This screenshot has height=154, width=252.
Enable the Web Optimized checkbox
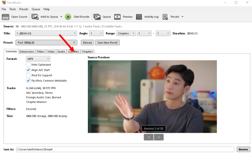[28, 64]
